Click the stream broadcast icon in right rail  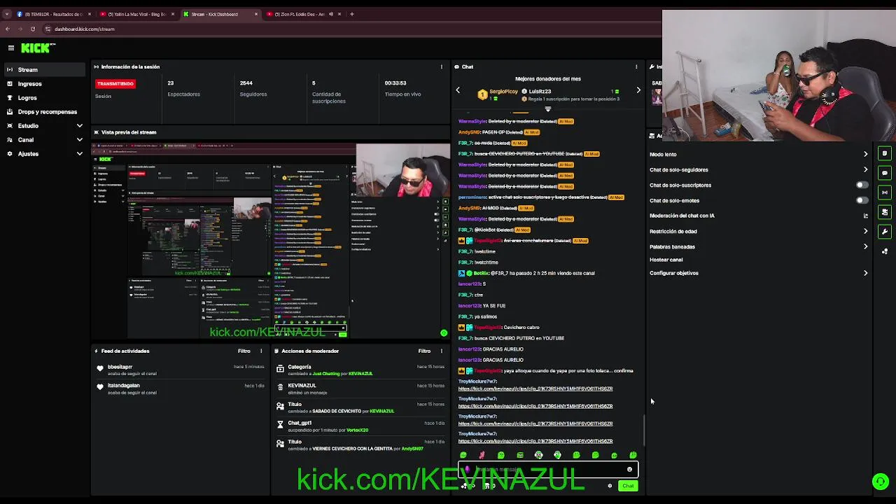click(x=885, y=192)
